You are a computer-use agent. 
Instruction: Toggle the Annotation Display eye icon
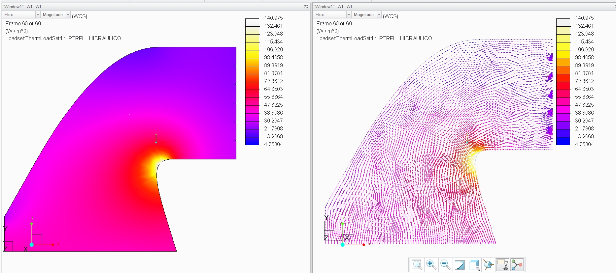click(503, 265)
